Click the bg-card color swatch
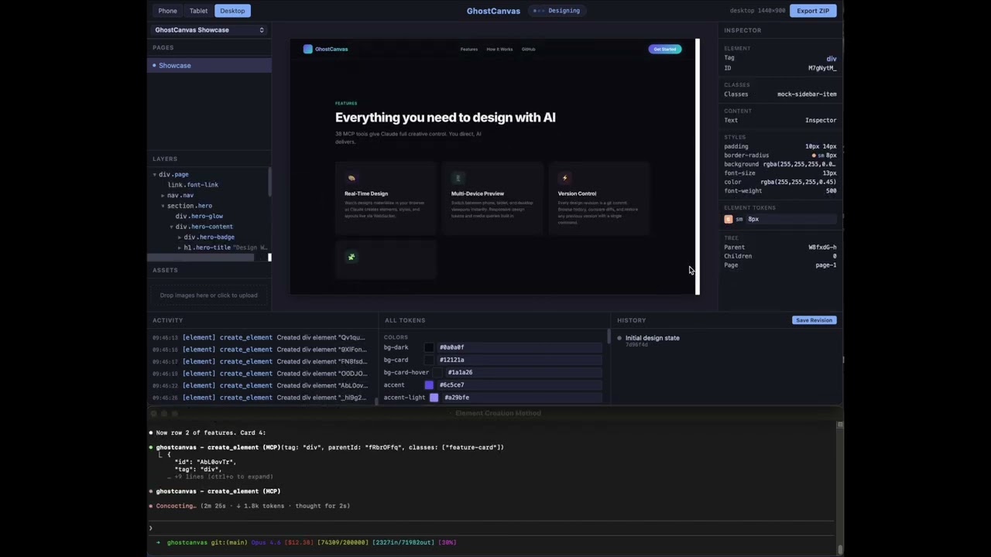The height and width of the screenshot is (557, 991). click(x=429, y=360)
